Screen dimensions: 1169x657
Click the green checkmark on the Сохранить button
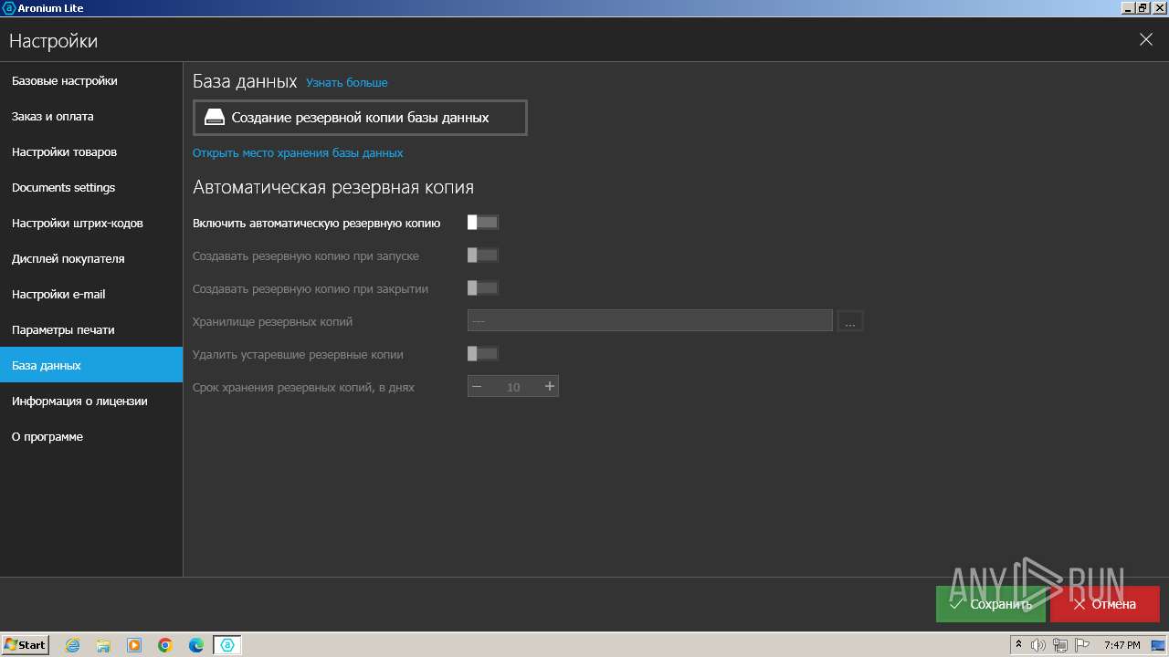click(x=957, y=604)
